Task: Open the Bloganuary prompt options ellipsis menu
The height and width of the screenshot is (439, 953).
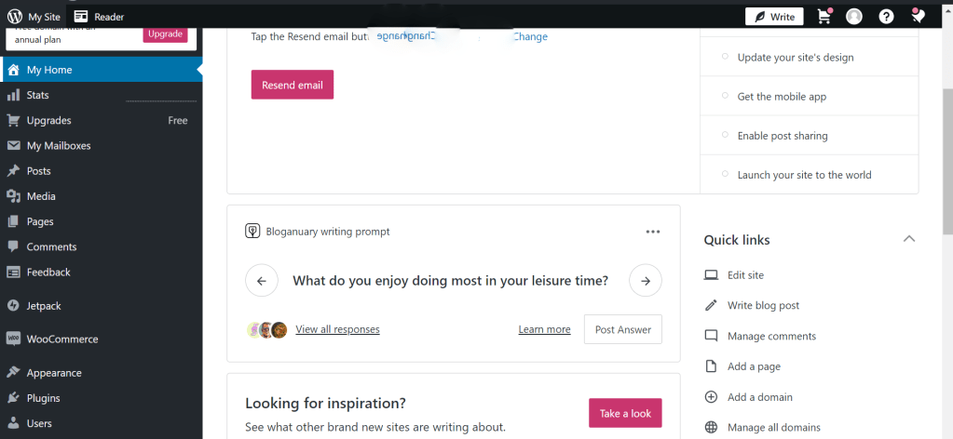Action: tap(653, 232)
